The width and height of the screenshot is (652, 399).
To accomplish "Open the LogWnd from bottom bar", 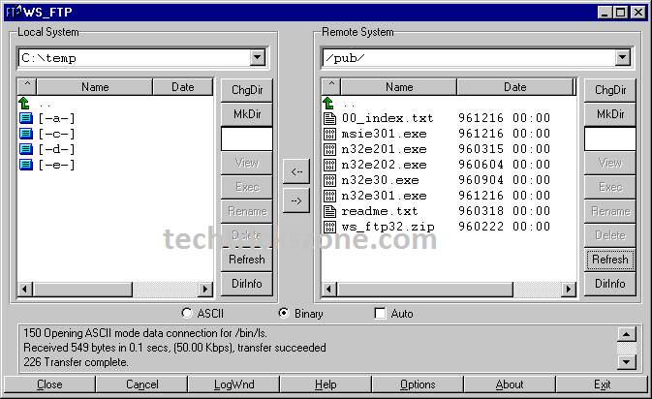I will pos(233,384).
